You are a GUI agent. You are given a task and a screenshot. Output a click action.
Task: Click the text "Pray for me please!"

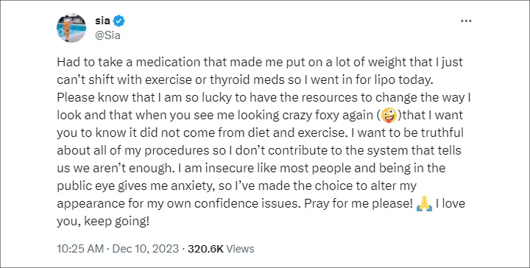click(x=358, y=204)
